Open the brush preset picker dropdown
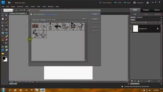Image resolution: width=163 pixels, height=92 pixels. pos(13,10)
